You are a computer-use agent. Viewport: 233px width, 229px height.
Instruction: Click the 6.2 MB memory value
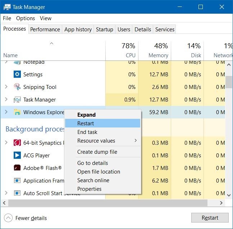(x=160, y=181)
